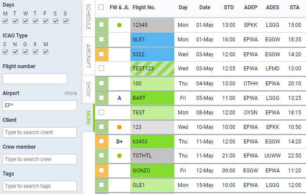
Task: Uncheck Saturday in Days filter
Action: point(56,21)
